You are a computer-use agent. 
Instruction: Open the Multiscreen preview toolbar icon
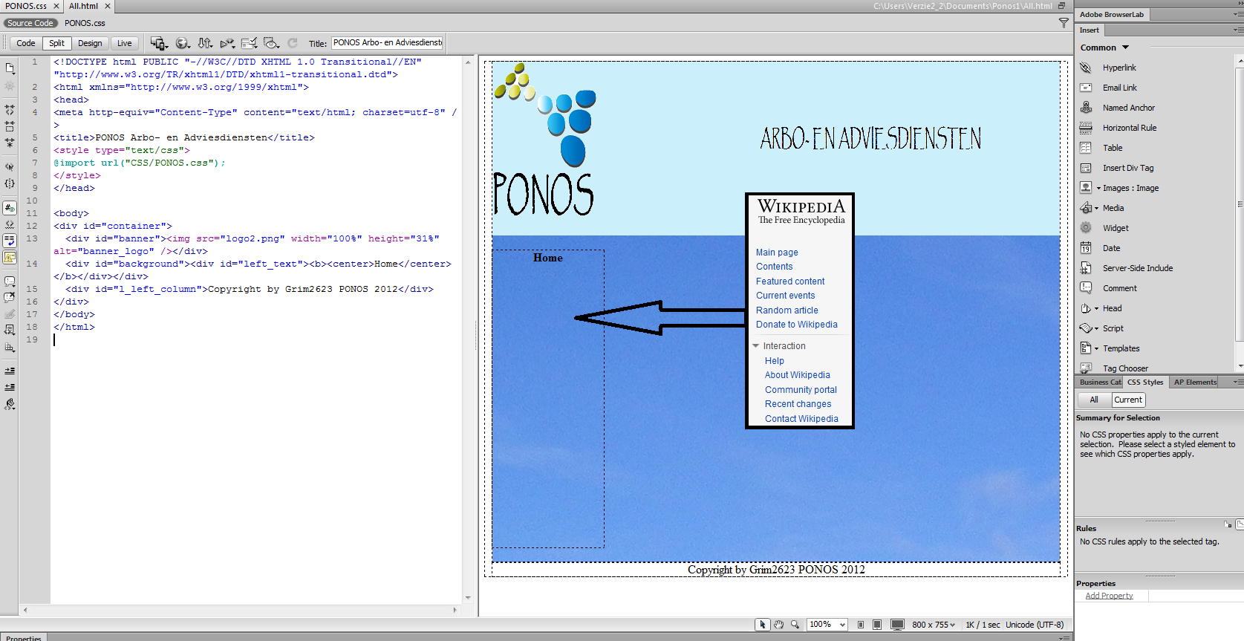coord(159,43)
